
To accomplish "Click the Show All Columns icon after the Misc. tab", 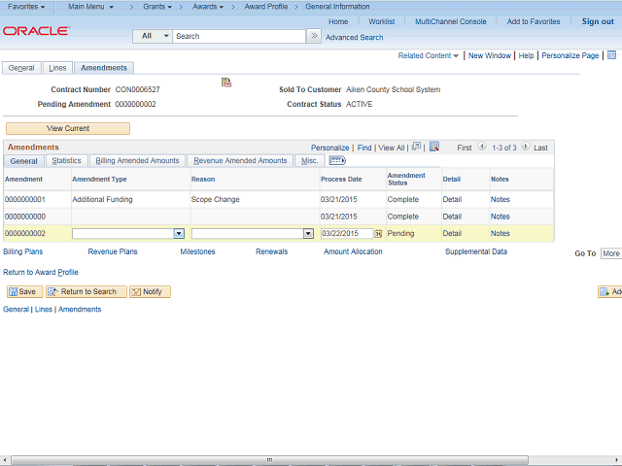I will [x=337, y=160].
